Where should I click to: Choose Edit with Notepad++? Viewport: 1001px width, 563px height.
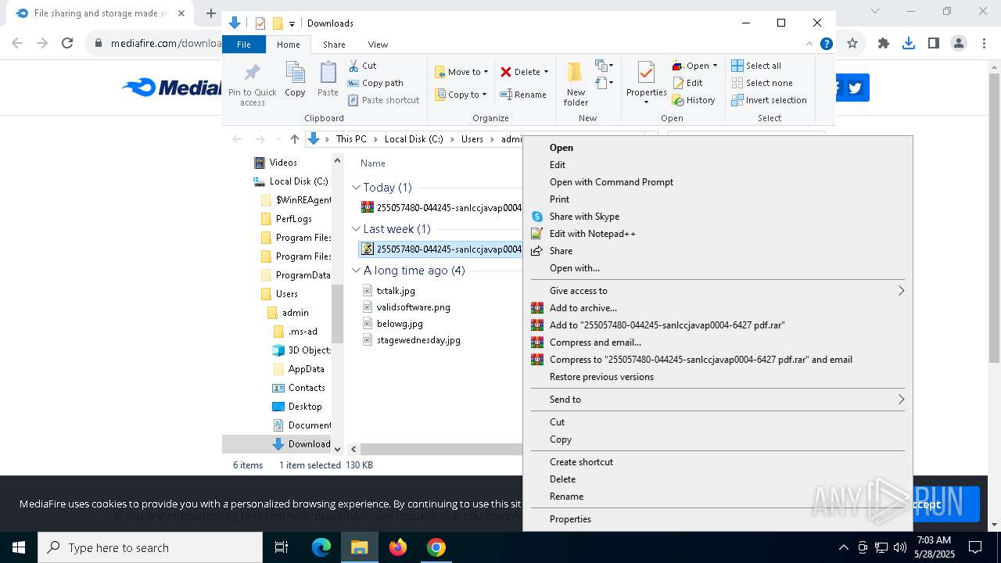[718, 234]
